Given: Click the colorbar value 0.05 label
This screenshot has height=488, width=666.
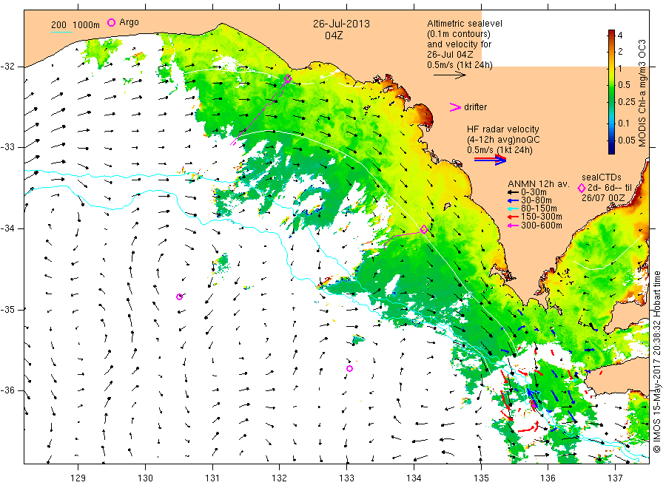Looking at the screenshot, I should pyautogui.click(x=627, y=140).
